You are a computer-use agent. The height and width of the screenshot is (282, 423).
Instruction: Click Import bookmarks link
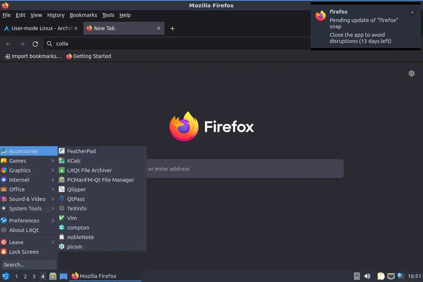(33, 56)
